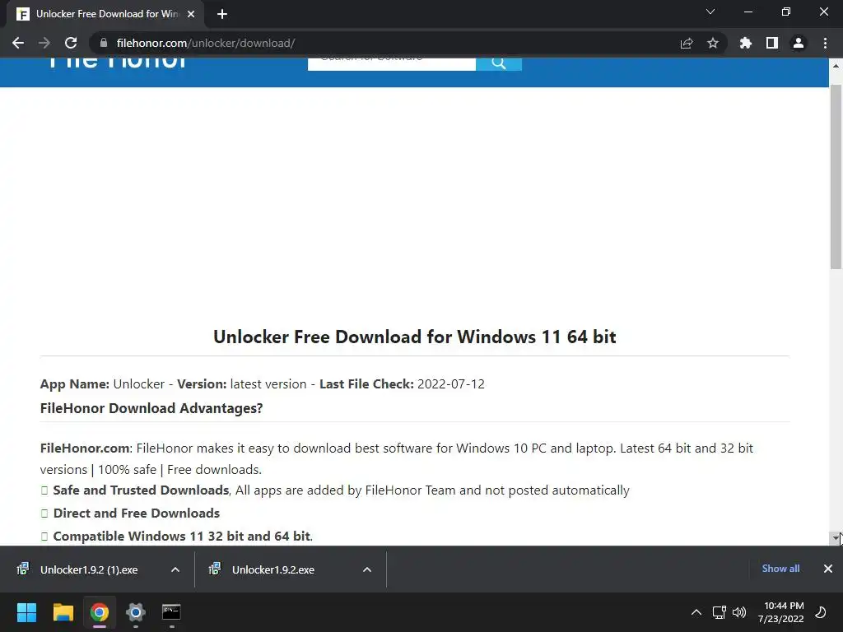Image resolution: width=843 pixels, height=632 pixels.
Task: Open the tab search chevron in title bar
Action: [x=710, y=12]
